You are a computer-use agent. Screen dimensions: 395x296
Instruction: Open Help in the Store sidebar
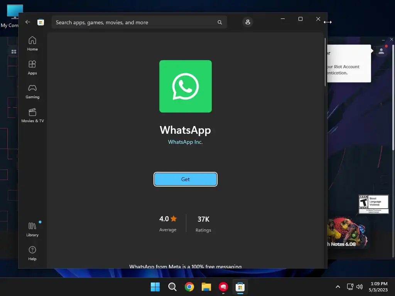[32, 254]
